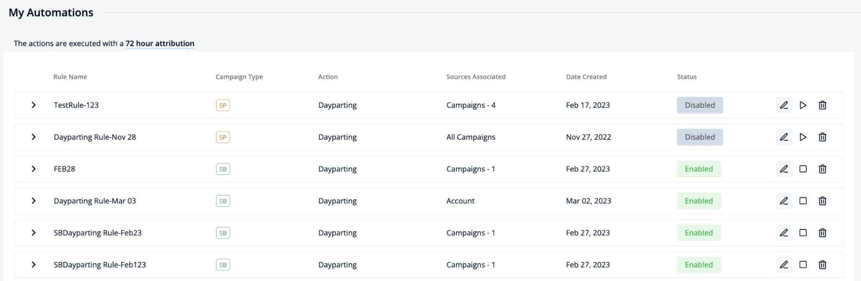Expand the TestRule-123 row
This screenshot has width=861, height=281.
coord(34,105)
